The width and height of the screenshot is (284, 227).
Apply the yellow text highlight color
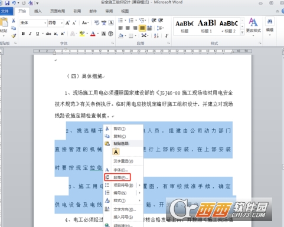coord(82,34)
